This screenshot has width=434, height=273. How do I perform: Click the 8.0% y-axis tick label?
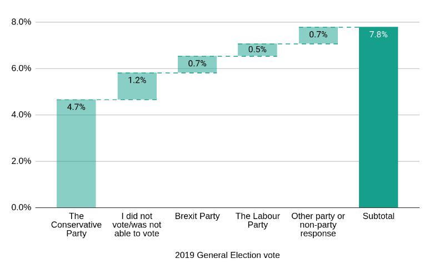[x=21, y=22]
